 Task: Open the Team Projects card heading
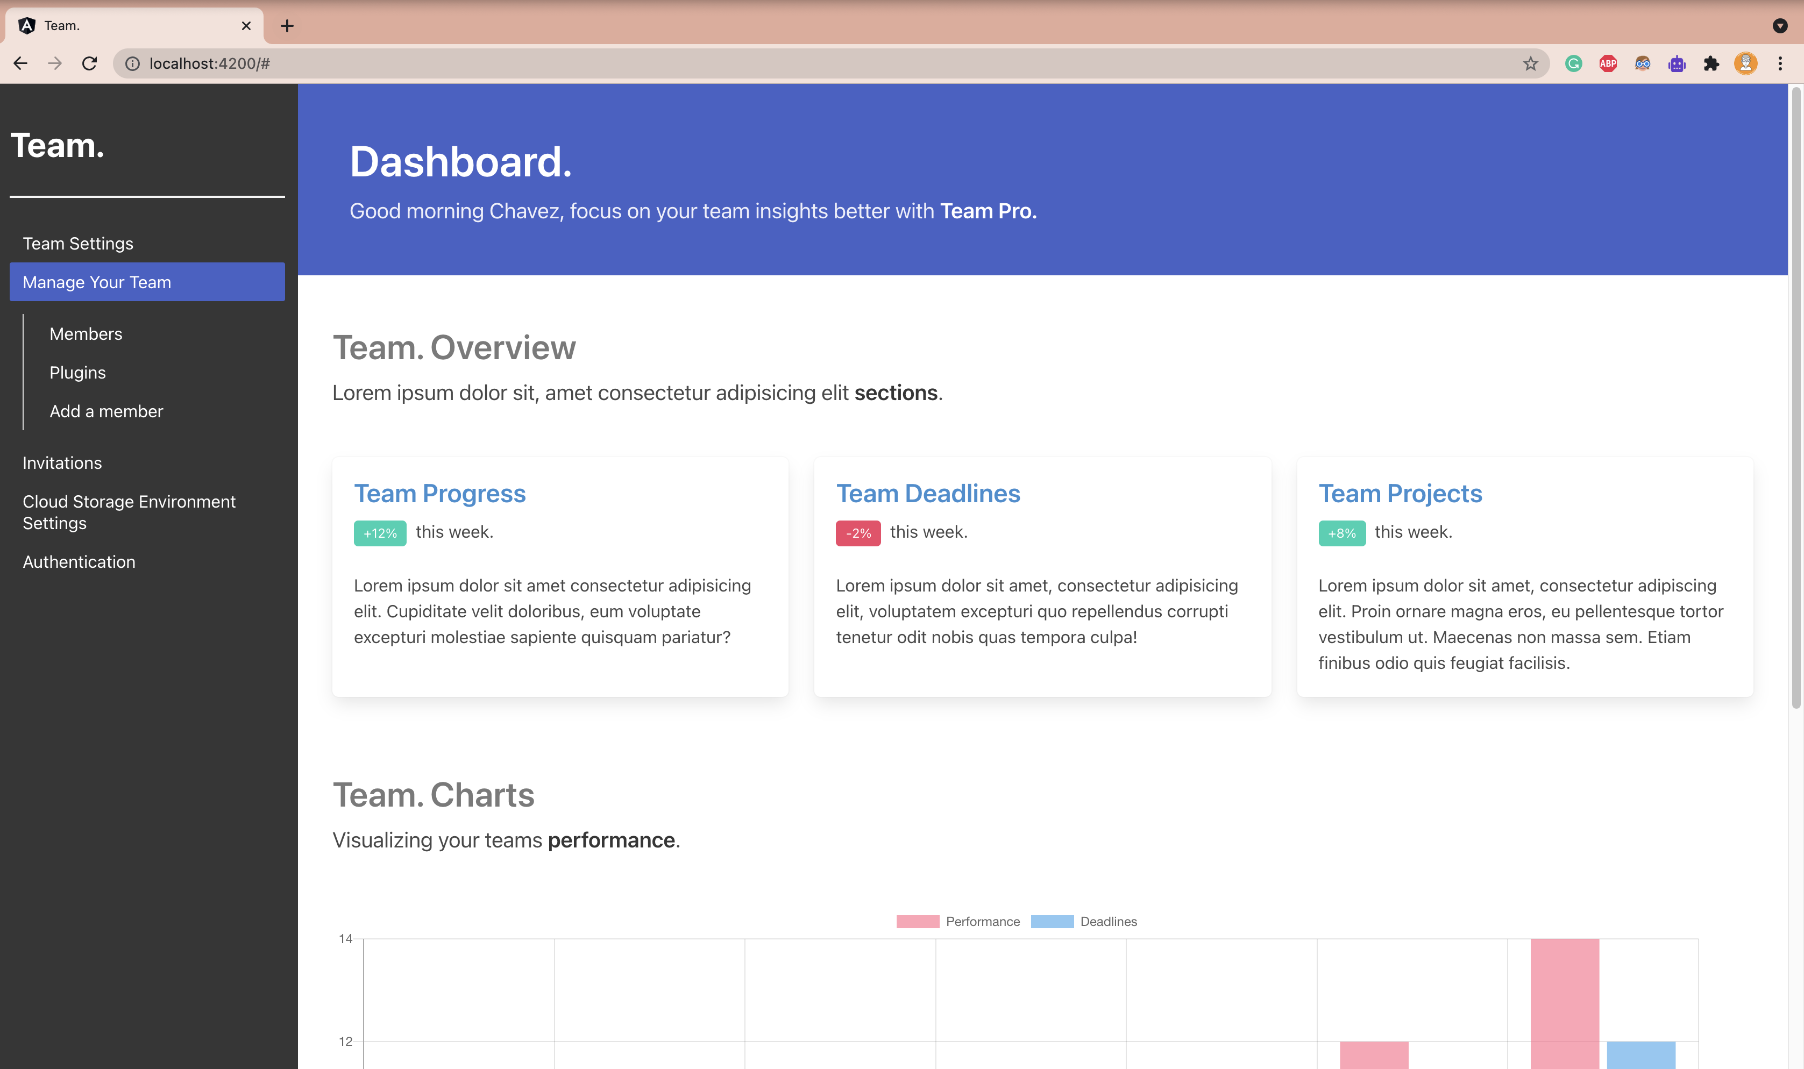point(1400,494)
